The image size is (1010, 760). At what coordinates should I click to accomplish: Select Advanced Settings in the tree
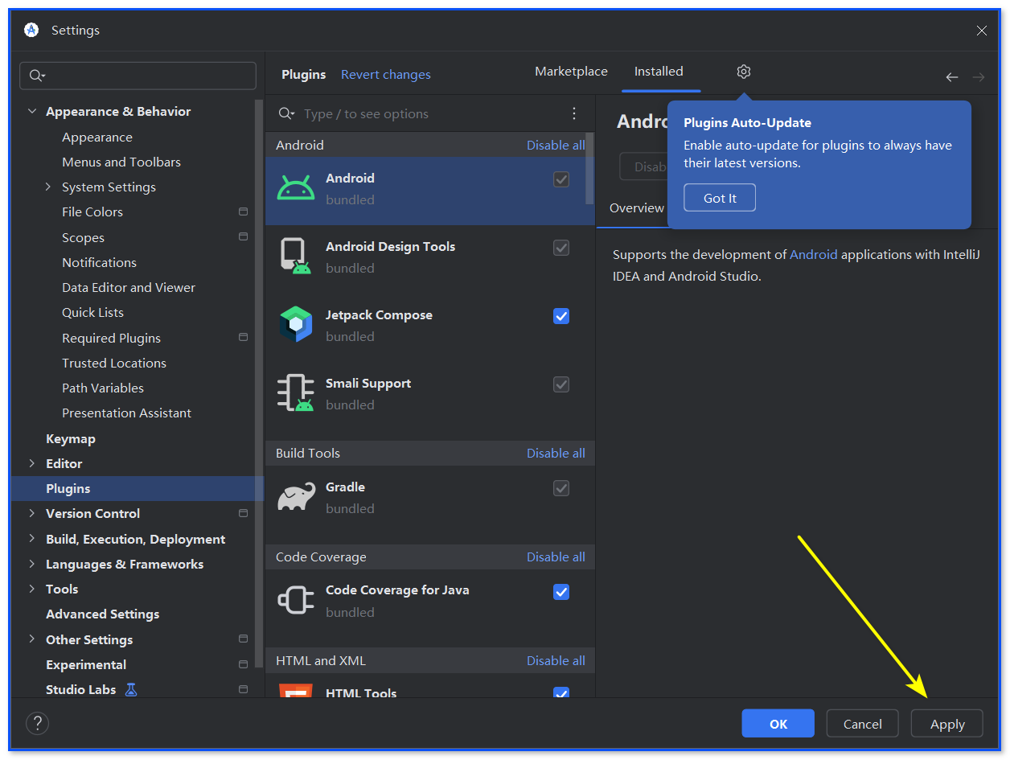click(x=102, y=614)
